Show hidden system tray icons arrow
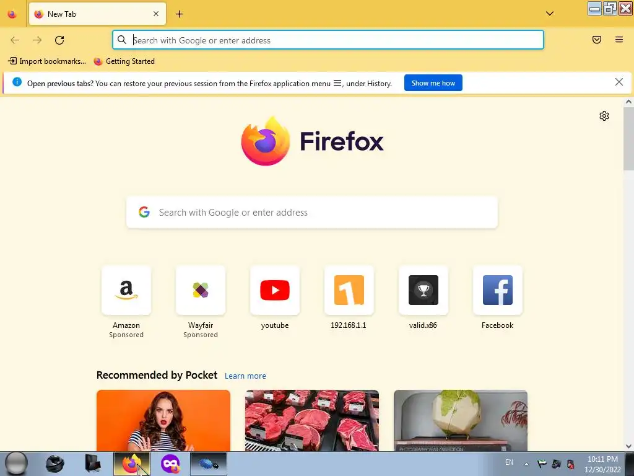This screenshot has width=634, height=476. coord(526,464)
